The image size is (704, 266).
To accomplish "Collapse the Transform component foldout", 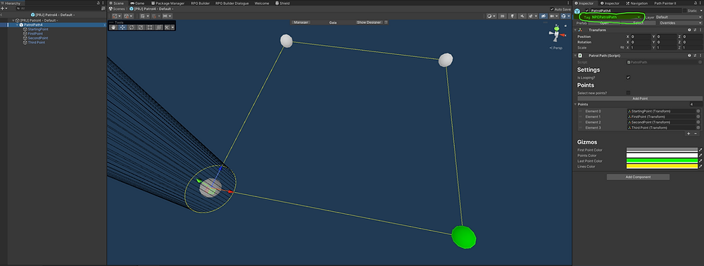I will point(575,30).
